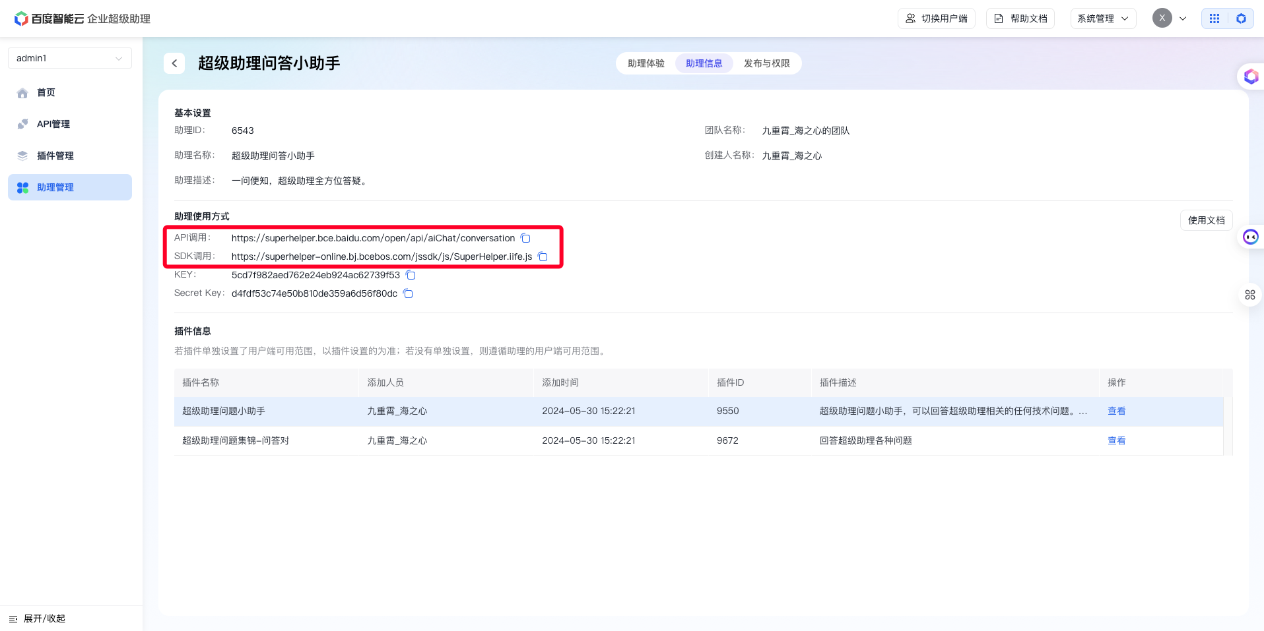Click the 助理管理 sidebar icon
The width and height of the screenshot is (1264, 631).
[x=22, y=187]
